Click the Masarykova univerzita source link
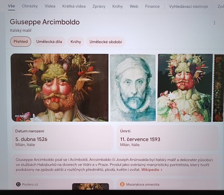The height and width of the screenshot is (195, 224). (143, 184)
